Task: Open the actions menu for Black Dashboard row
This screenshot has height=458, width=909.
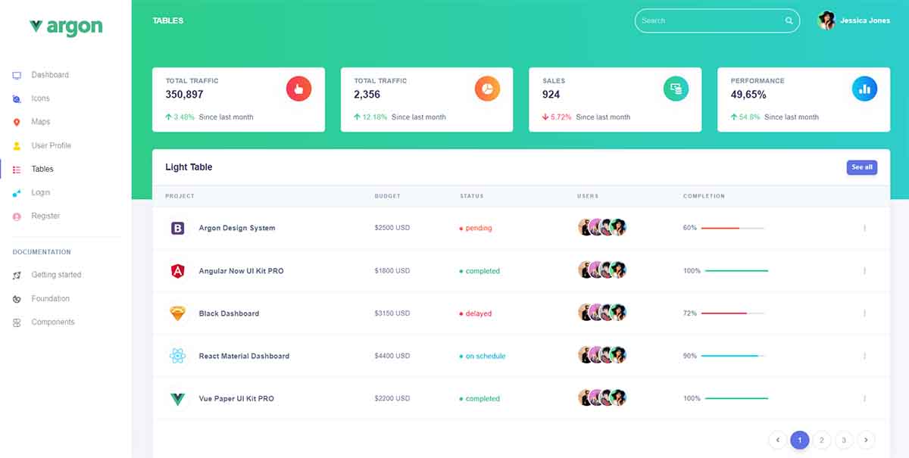Action: pos(864,313)
